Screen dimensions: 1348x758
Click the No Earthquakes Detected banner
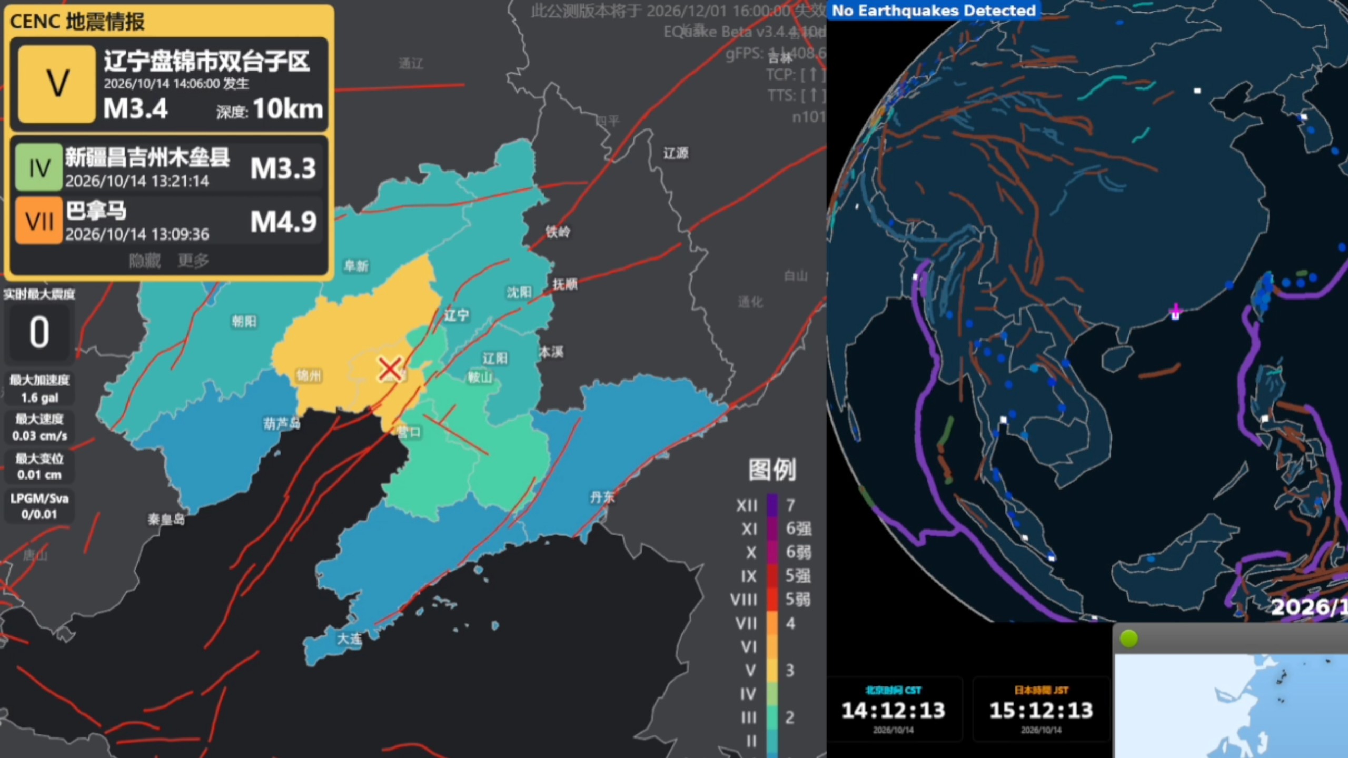coord(934,11)
